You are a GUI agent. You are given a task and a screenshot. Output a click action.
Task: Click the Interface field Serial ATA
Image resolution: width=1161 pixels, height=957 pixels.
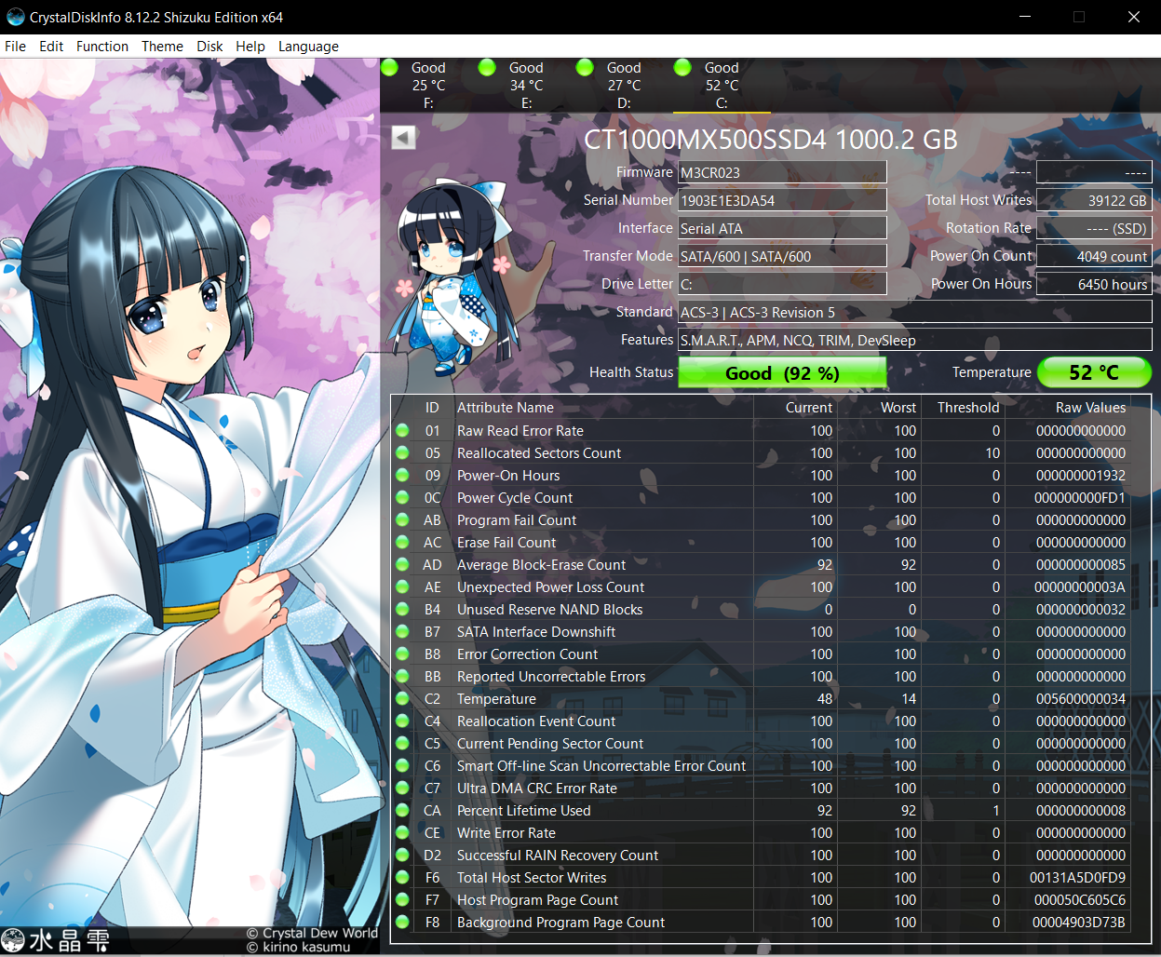click(782, 228)
